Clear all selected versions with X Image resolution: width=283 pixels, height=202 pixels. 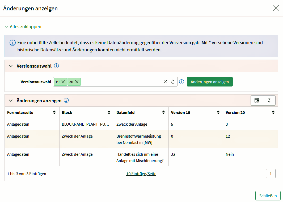coord(165,82)
